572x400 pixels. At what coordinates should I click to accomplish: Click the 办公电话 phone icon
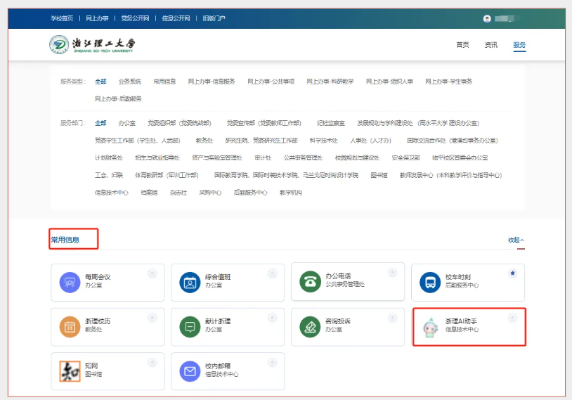coord(310,281)
